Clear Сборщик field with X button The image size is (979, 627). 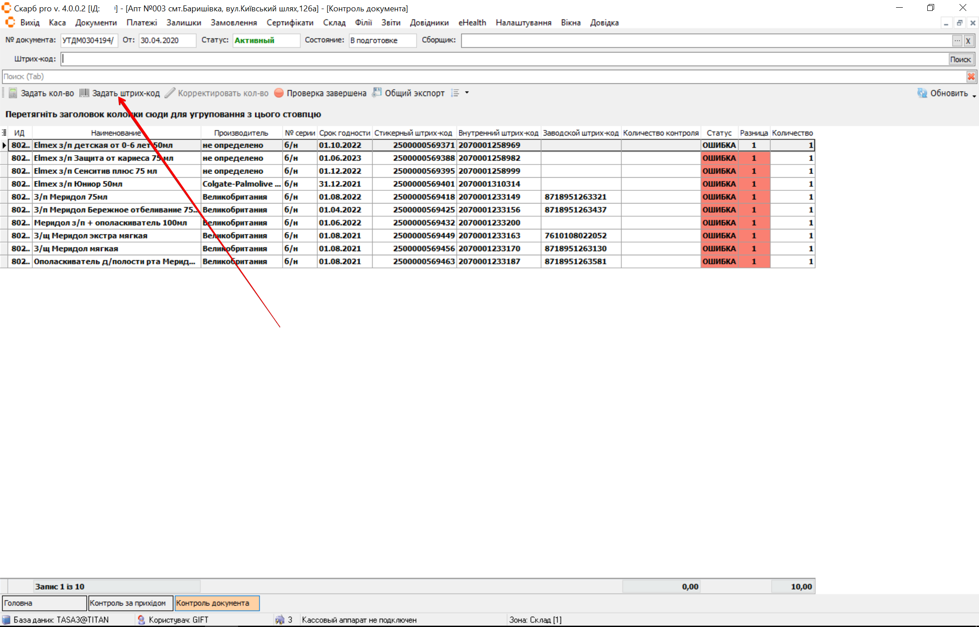pos(968,40)
